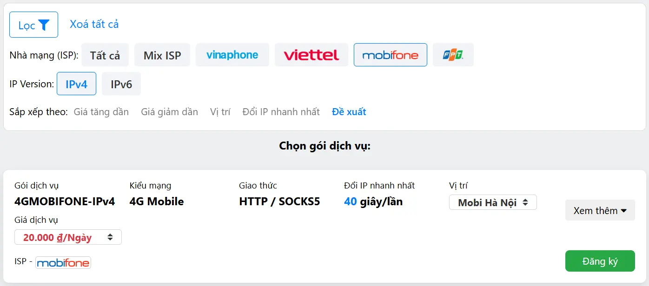Select the Mobifone ISP logo filter

[x=390, y=54]
